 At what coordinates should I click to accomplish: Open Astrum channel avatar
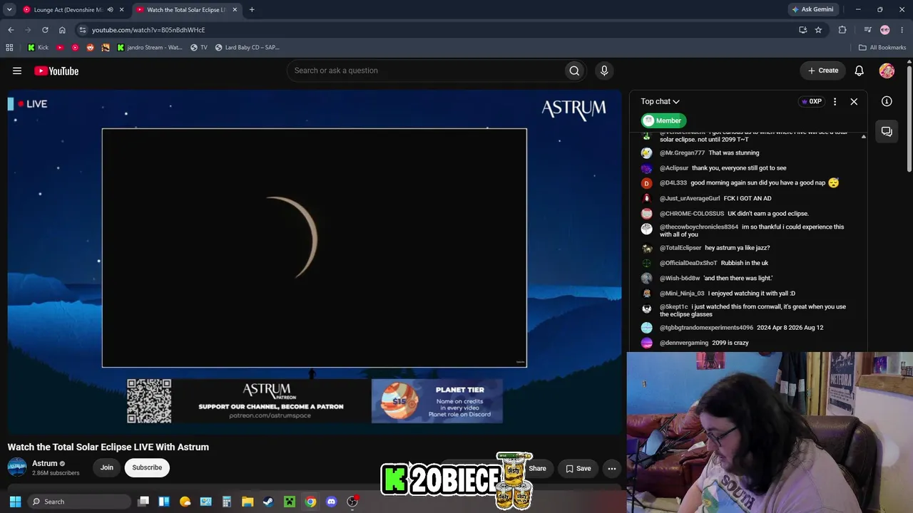point(17,467)
